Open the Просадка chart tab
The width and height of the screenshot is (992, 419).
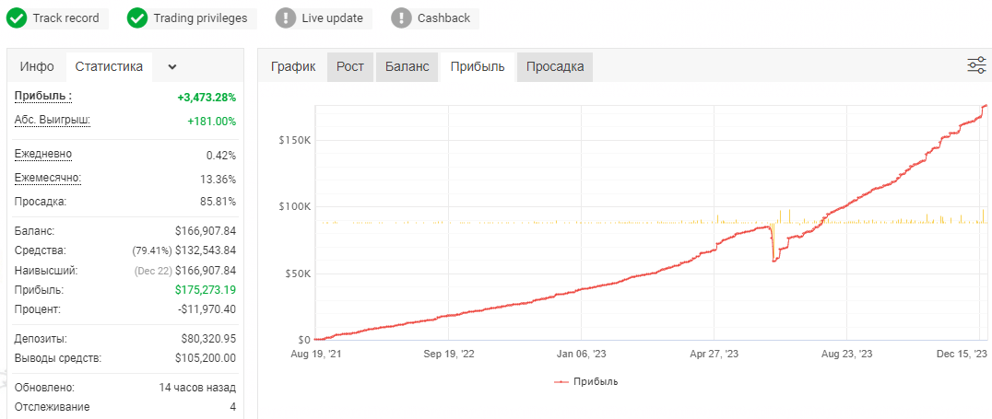tap(555, 66)
